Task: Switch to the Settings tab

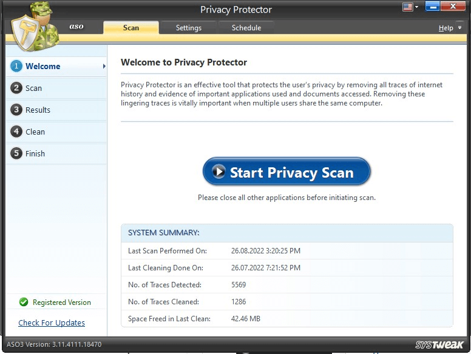Action: coord(189,28)
